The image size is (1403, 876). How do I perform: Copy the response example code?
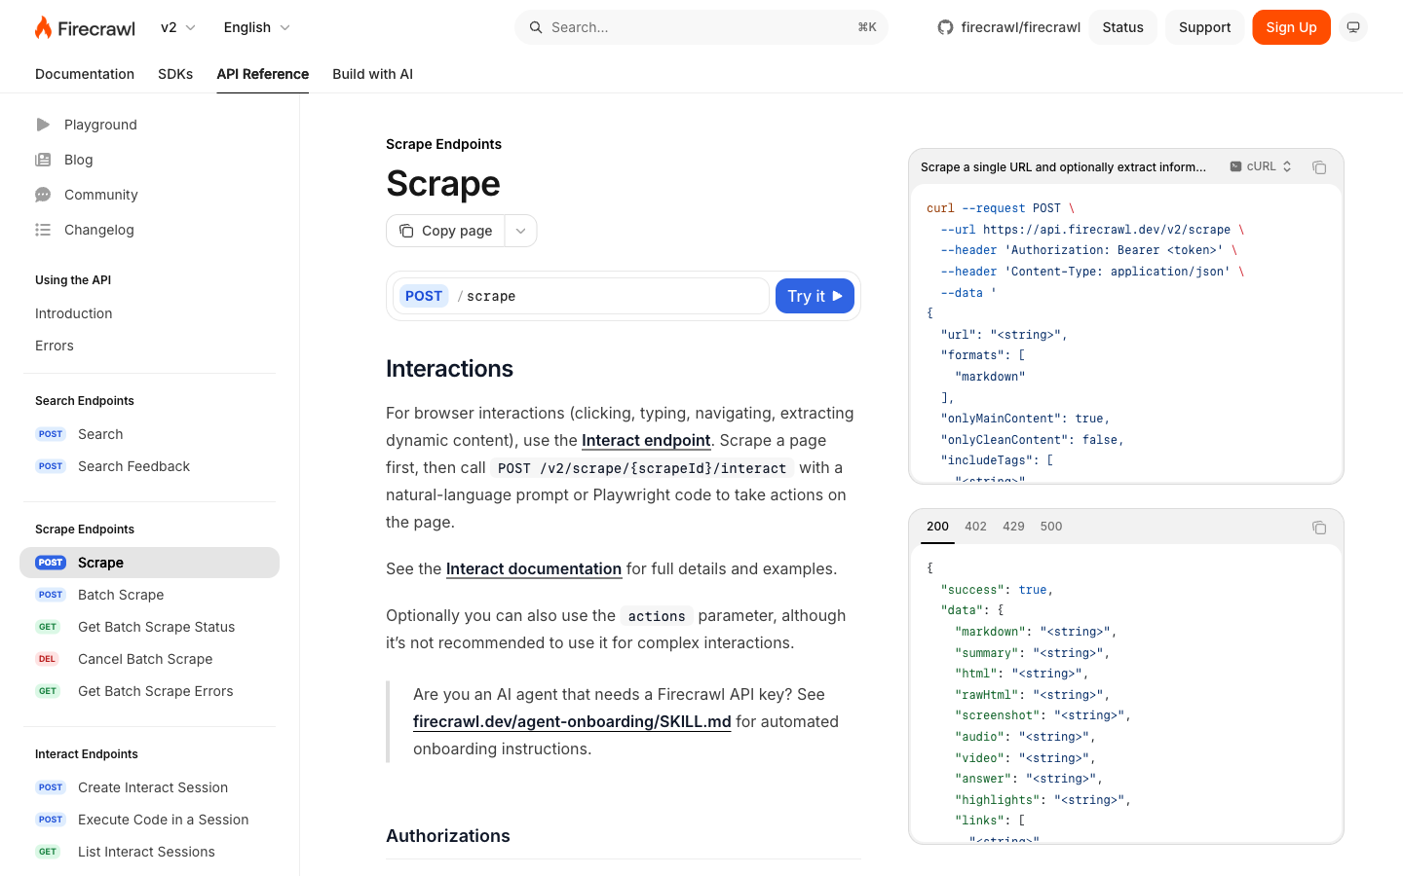click(1319, 528)
